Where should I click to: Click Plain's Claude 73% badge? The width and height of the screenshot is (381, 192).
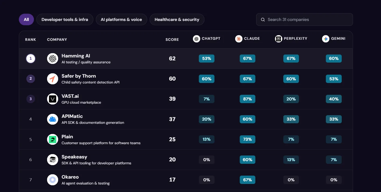coord(248,139)
